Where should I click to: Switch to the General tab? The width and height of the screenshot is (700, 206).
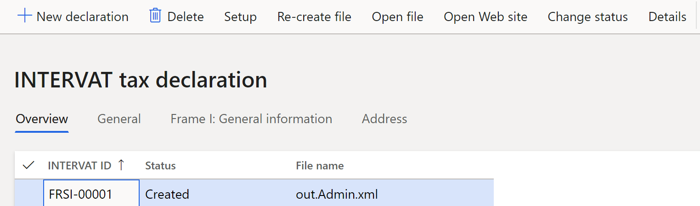pos(119,119)
